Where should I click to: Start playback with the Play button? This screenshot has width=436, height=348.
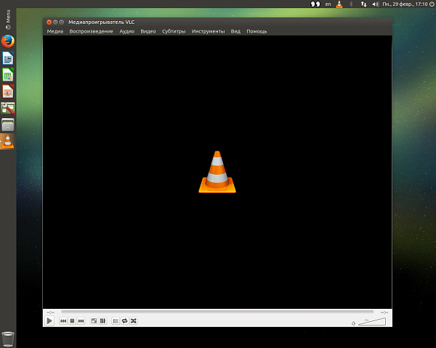pyautogui.click(x=49, y=321)
